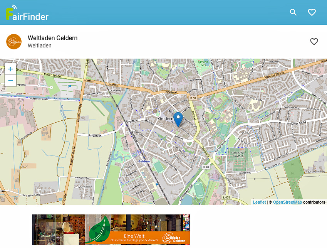Click the parking symbol near Klever Straße
This screenshot has width=327, height=248.
69,87
